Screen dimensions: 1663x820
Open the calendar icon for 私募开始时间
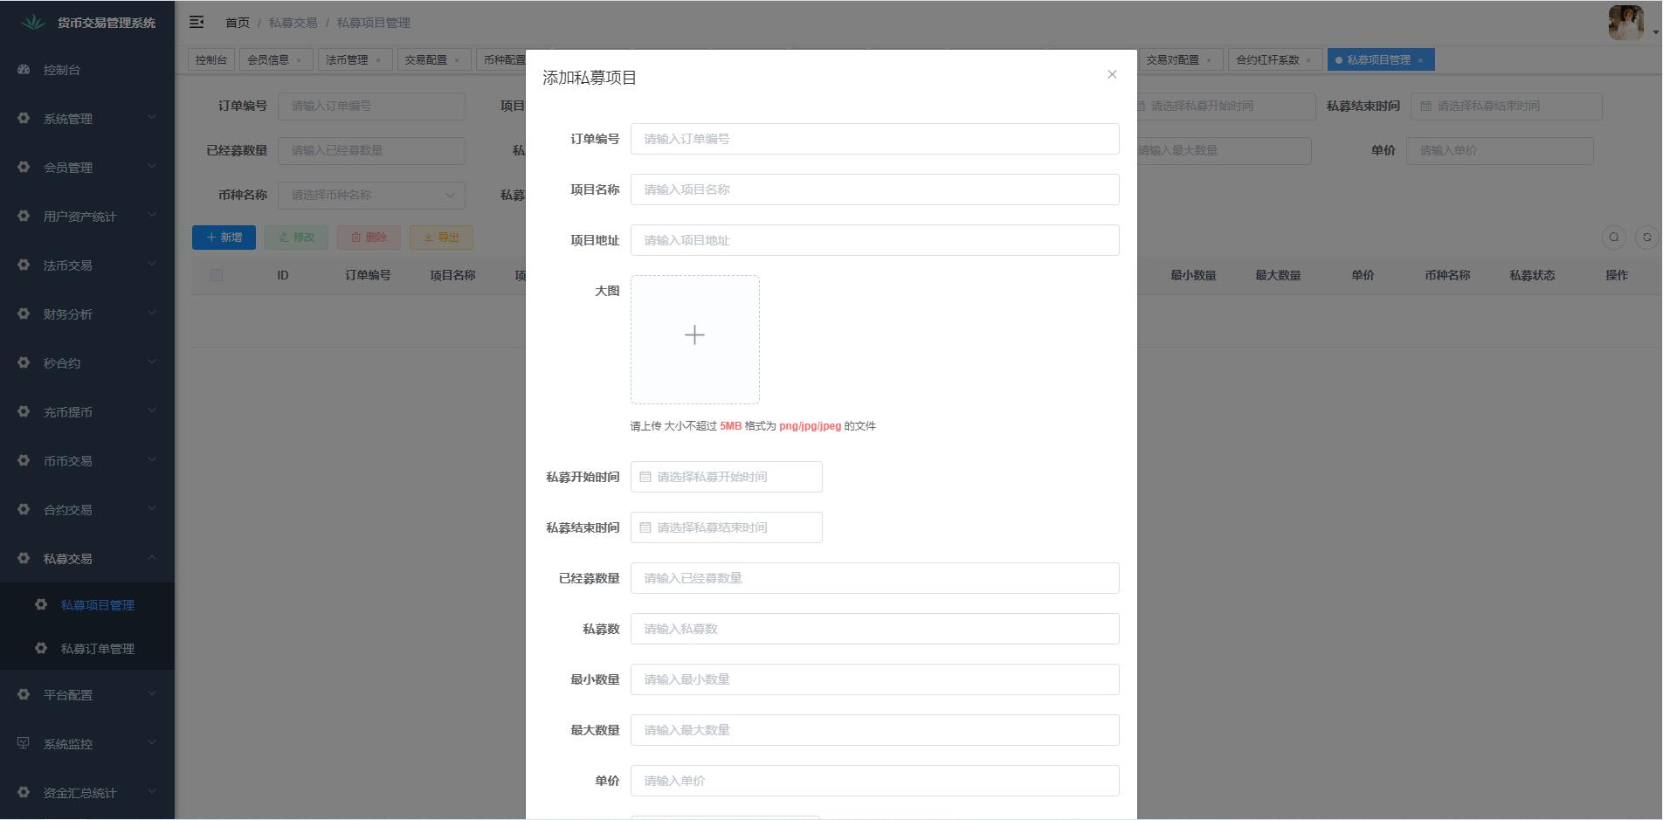pos(645,477)
